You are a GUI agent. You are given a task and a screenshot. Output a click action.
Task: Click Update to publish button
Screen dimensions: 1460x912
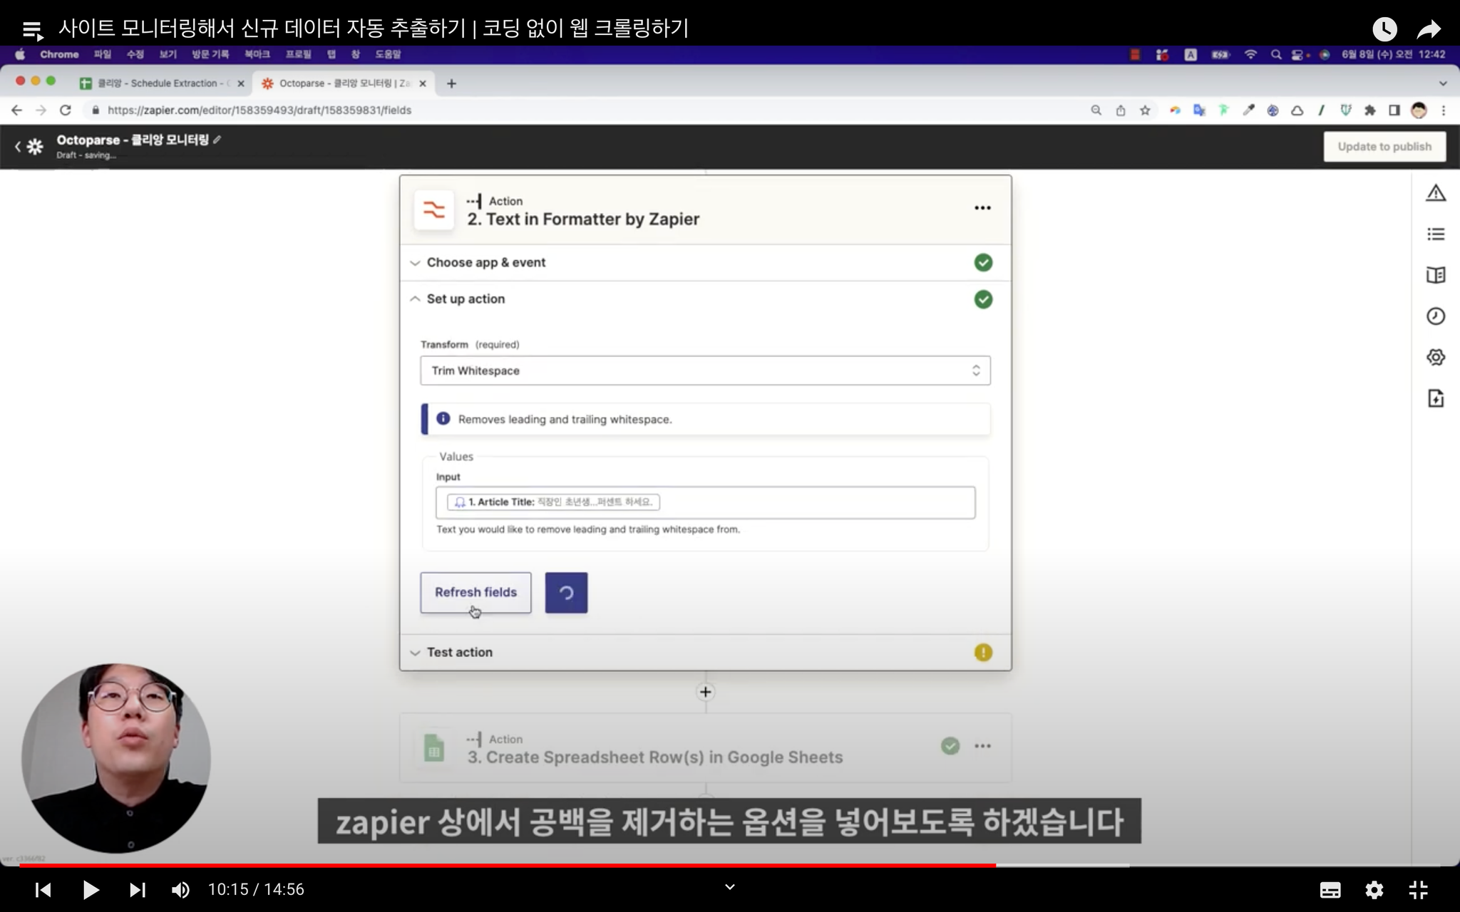[1384, 146]
